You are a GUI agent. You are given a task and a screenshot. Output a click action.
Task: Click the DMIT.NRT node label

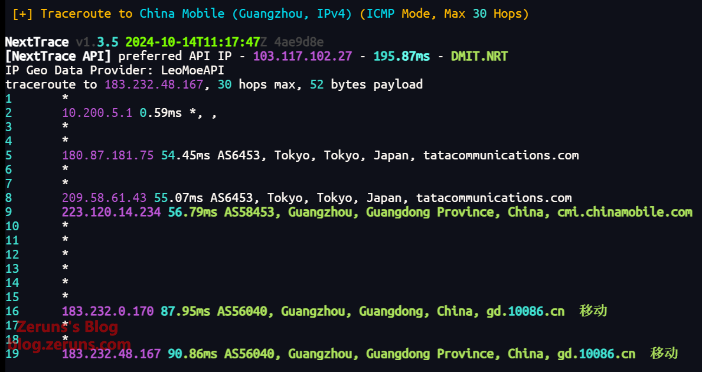[x=479, y=56]
